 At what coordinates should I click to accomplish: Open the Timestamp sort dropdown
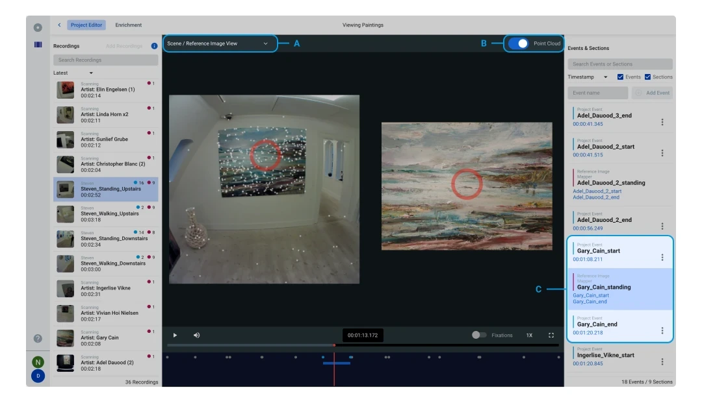tap(588, 77)
